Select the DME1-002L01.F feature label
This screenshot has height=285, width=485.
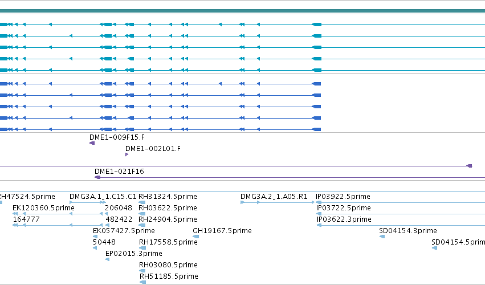coord(153,149)
